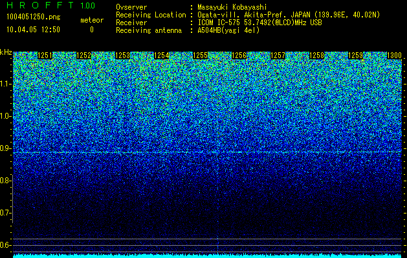
Task: Select the filename 1004051250.png
Action: (x=34, y=17)
